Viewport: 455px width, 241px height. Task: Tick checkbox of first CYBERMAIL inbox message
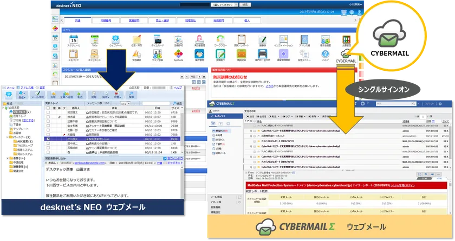(255, 126)
